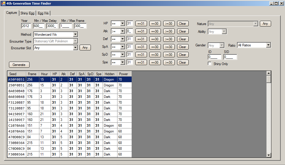Click the results vertical scrollbar thumb
Viewport: 285px width, 165px height.
269,79
